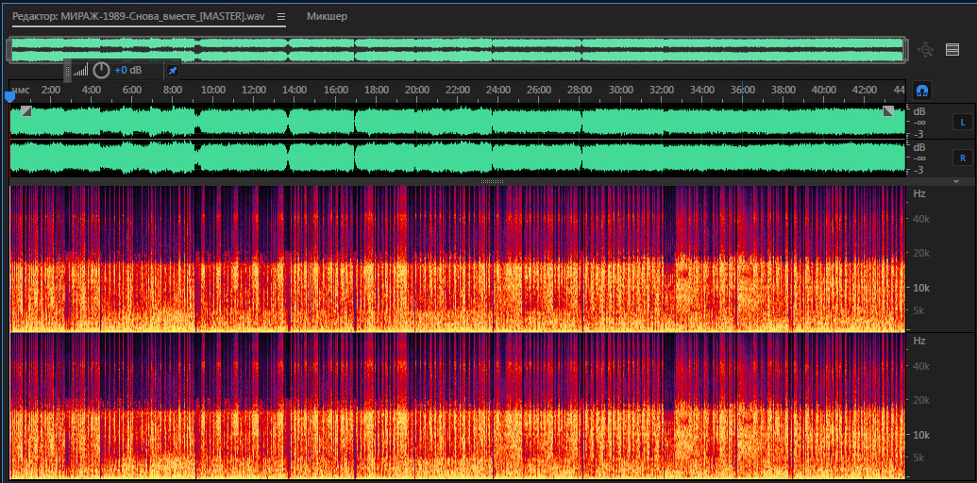
Task: Toggle the left channel L button
Action: click(x=963, y=123)
